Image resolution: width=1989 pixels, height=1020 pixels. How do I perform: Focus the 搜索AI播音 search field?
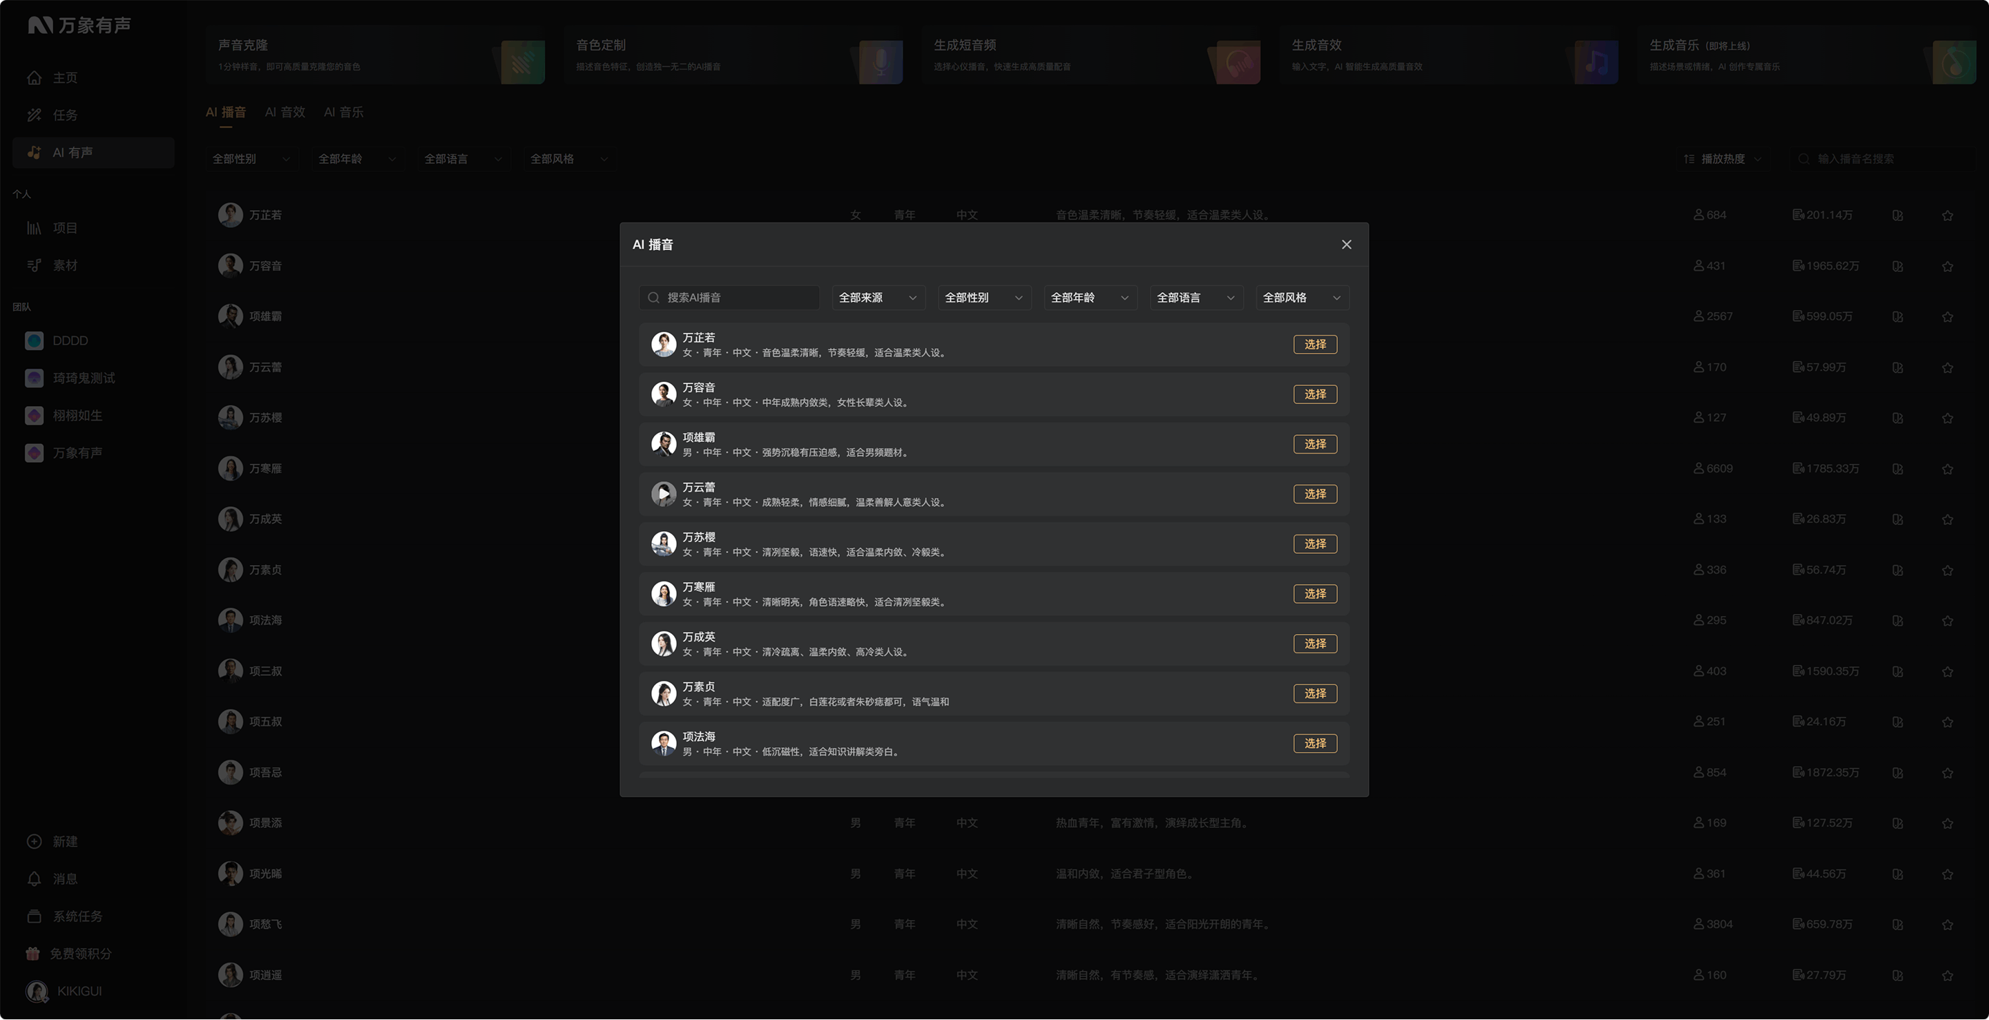pos(729,298)
